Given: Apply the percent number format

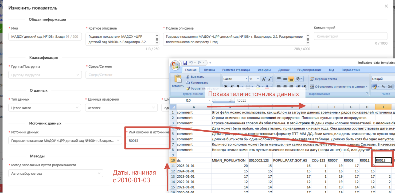Looking at the screenshot, I should point(383,87).
